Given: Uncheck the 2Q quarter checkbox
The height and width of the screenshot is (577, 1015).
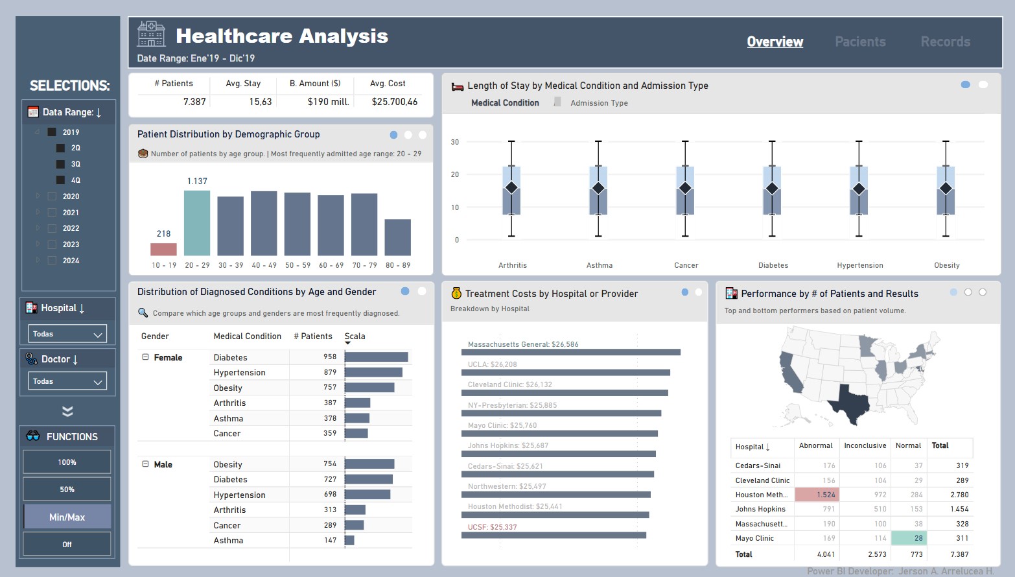Looking at the screenshot, I should pyautogui.click(x=60, y=148).
